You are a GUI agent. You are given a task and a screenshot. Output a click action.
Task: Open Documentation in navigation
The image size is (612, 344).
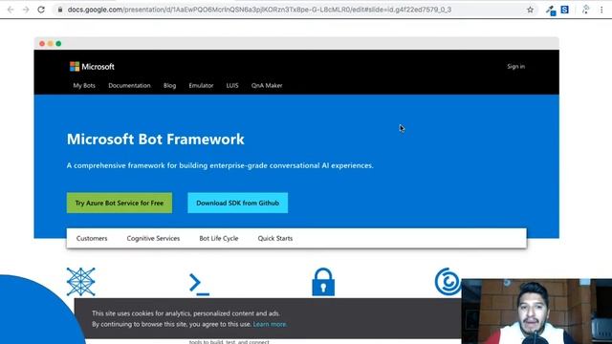pyautogui.click(x=129, y=85)
